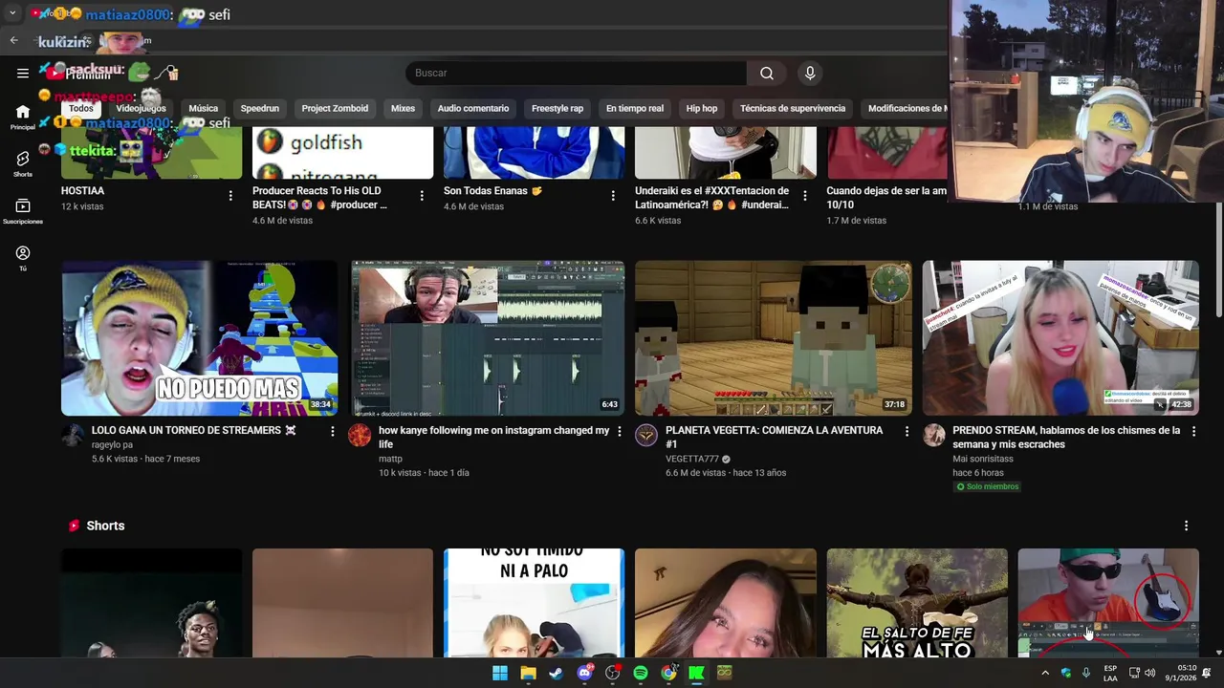
Task: Select the En tiempo real chip
Action: pyautogui.click(x=635, y=109)
